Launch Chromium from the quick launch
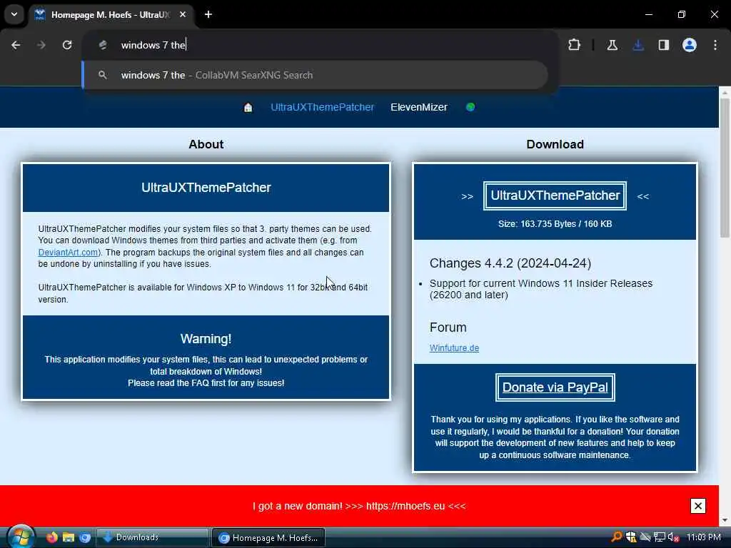This screenshot has height=548, width=731. coord(85,537)
